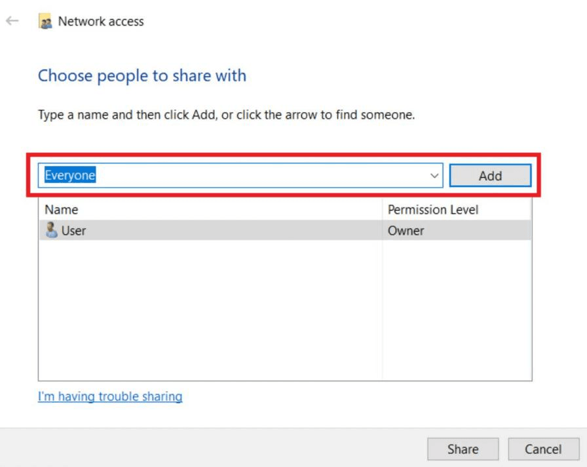Sort by Permission Level column header
This screenshot has height=467, width=587.
tap(433, 210)
